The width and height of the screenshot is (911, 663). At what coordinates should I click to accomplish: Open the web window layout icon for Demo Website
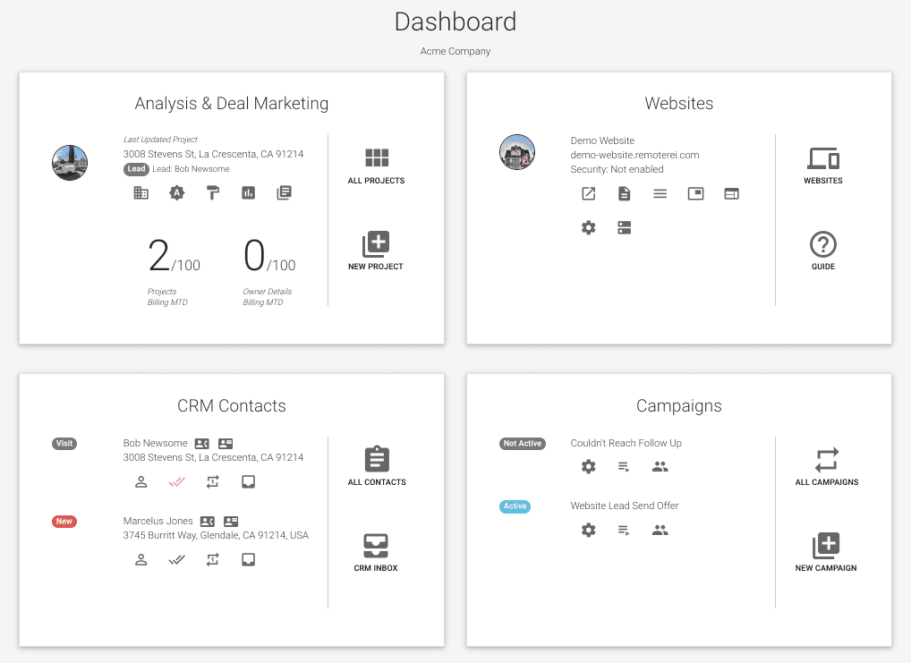click(731, 193)
